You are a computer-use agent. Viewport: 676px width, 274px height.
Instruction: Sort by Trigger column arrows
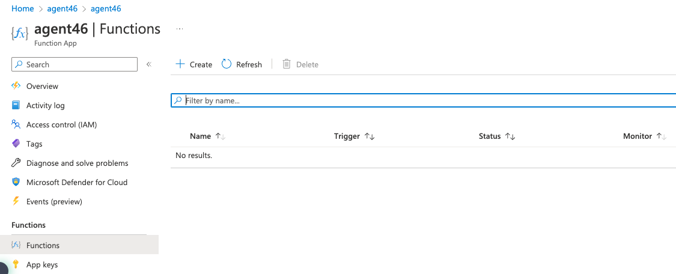click(370, 136)
